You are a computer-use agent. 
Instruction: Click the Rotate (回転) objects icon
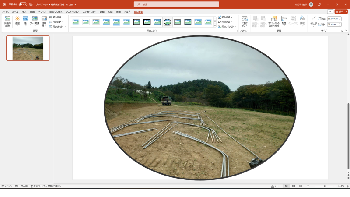[302, 21]
